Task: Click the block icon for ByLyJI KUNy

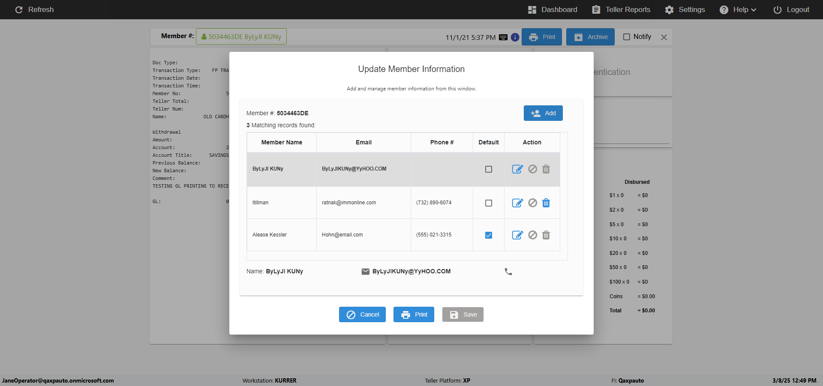Action: (x=532, y=169)
